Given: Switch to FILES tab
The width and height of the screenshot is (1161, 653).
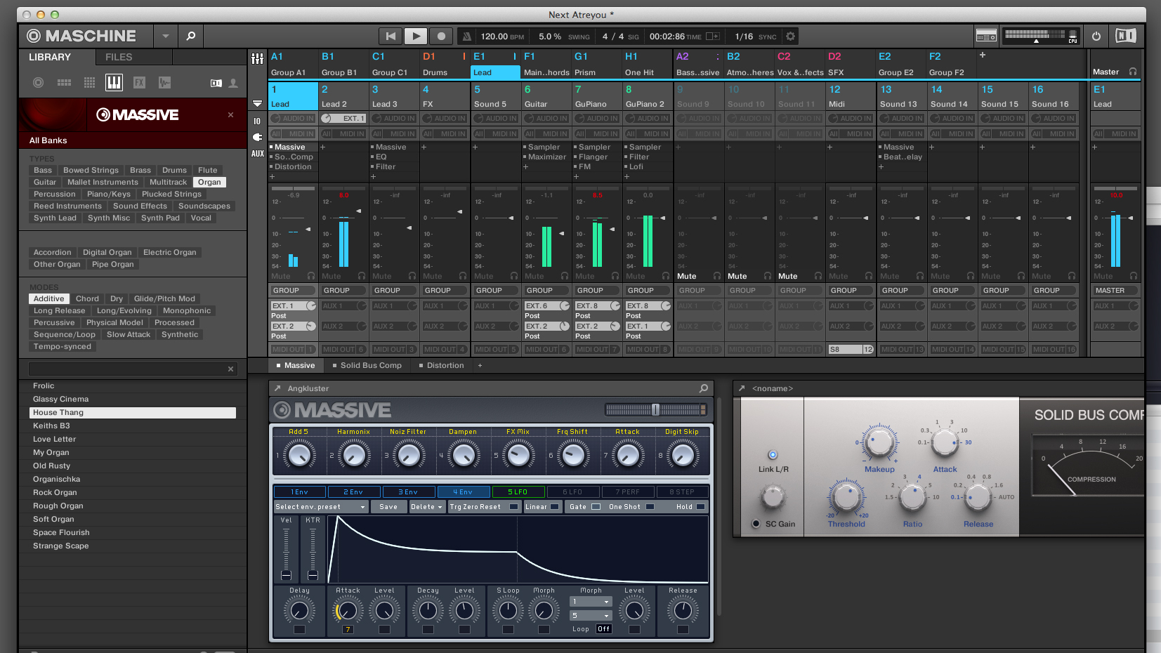Looking at the screenshot, I should pos(119,57).
